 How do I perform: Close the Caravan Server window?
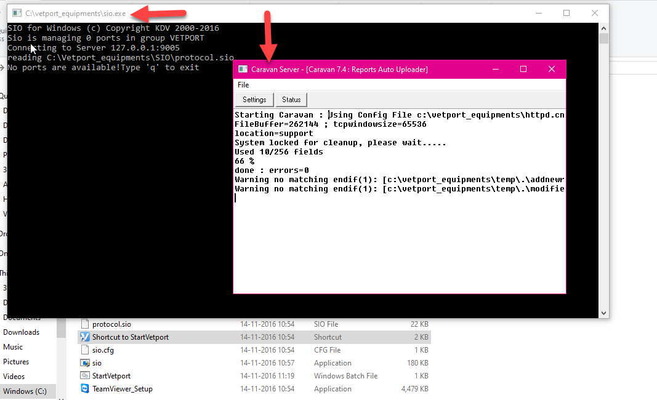click(x=552, y=69)
